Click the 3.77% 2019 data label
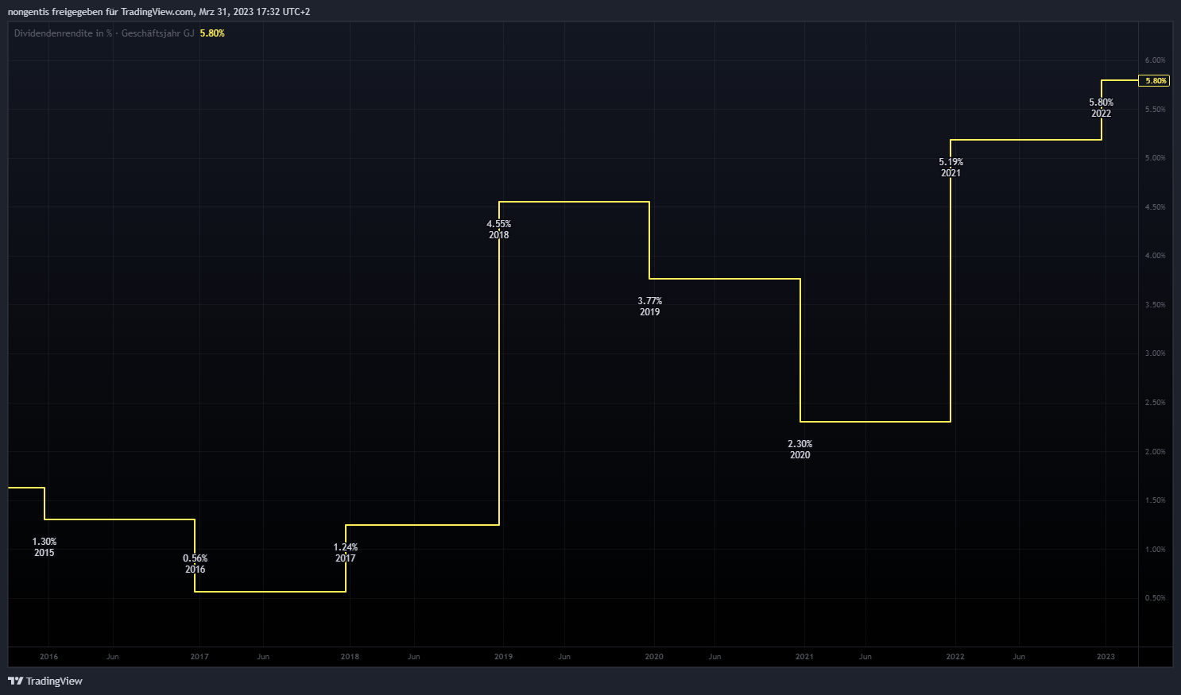 point(650,307)
